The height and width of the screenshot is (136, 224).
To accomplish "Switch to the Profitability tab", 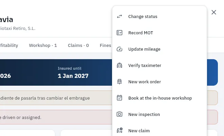I will coord(9,45).
